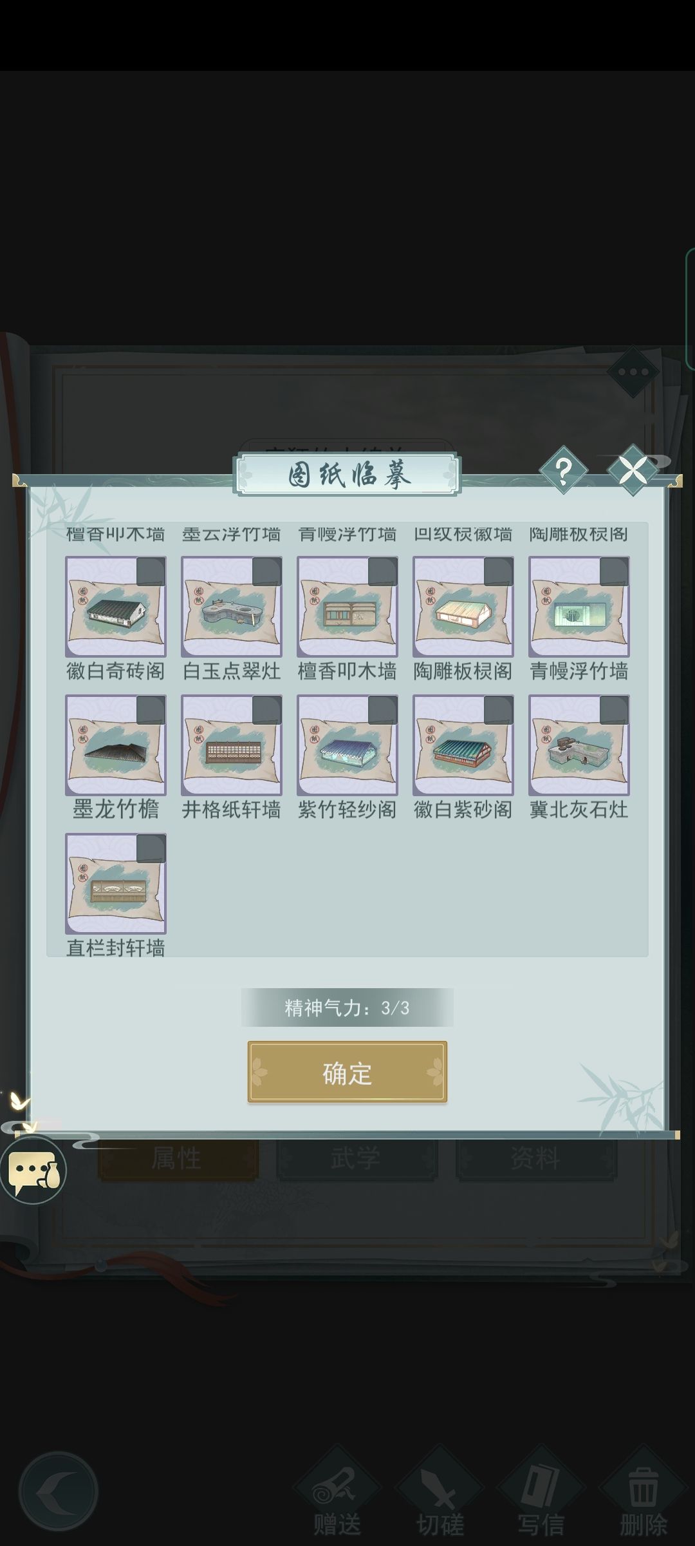695x1546 pixels.
Task: Check the box on 徽白奇砖阁 blueprint
Action: [151, 572]
